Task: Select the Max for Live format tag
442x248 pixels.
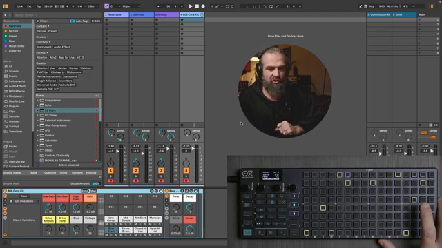Action: click(x=67, y=58)
